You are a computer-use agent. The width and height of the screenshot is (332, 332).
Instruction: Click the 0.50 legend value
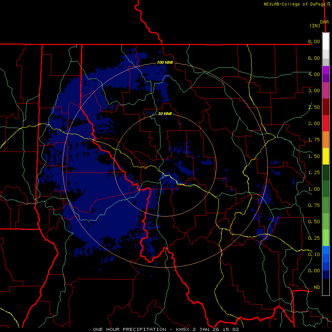pos(314,222)
